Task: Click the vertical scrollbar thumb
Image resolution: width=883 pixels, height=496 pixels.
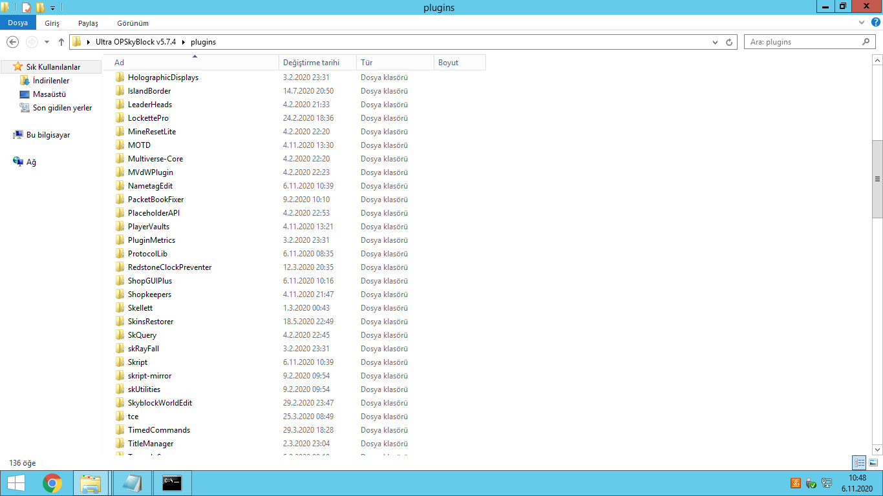Action: (877, 179)
